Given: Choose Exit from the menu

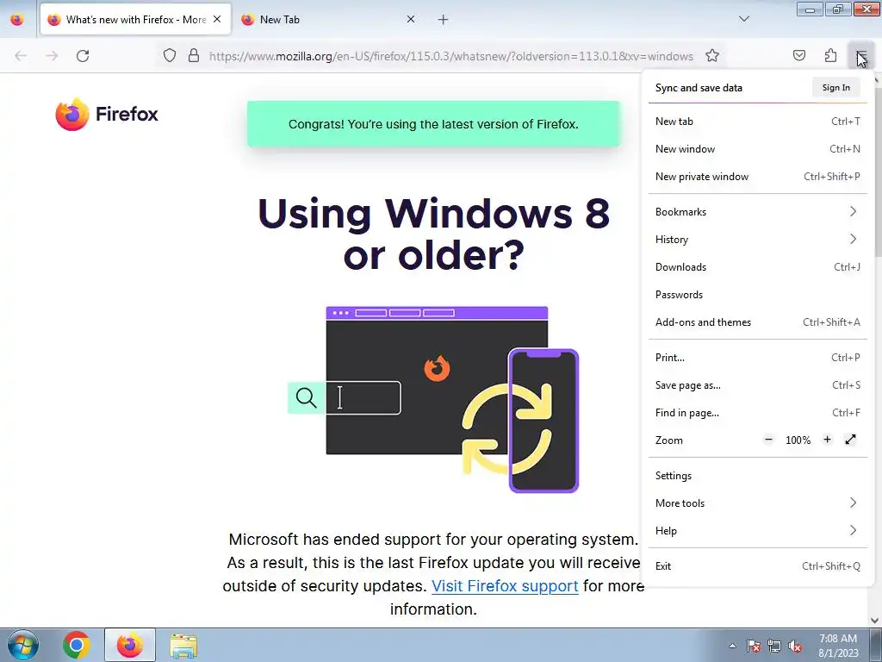Looking at the screenshot, I should pyautogui.click(x=758, y=567).
